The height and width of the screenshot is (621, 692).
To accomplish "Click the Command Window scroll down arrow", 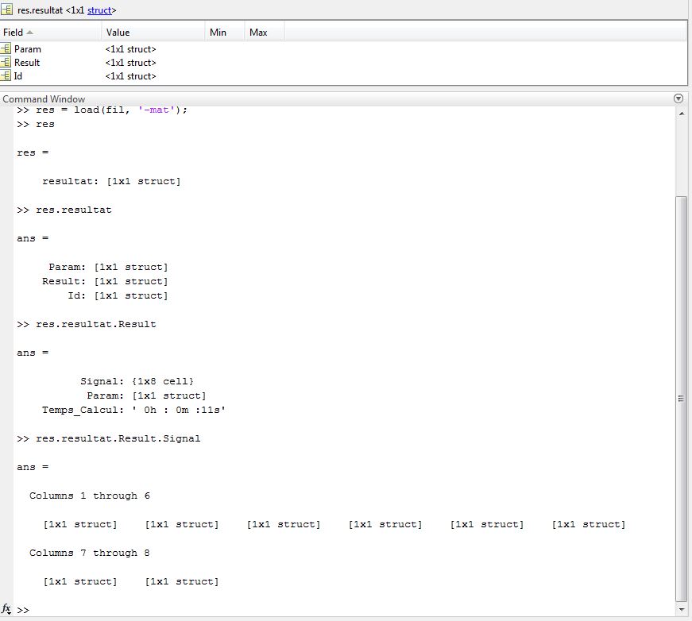I will 682,610.
